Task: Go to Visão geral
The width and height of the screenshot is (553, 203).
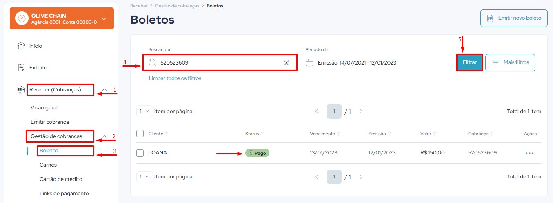Action: tap(44, 108)
